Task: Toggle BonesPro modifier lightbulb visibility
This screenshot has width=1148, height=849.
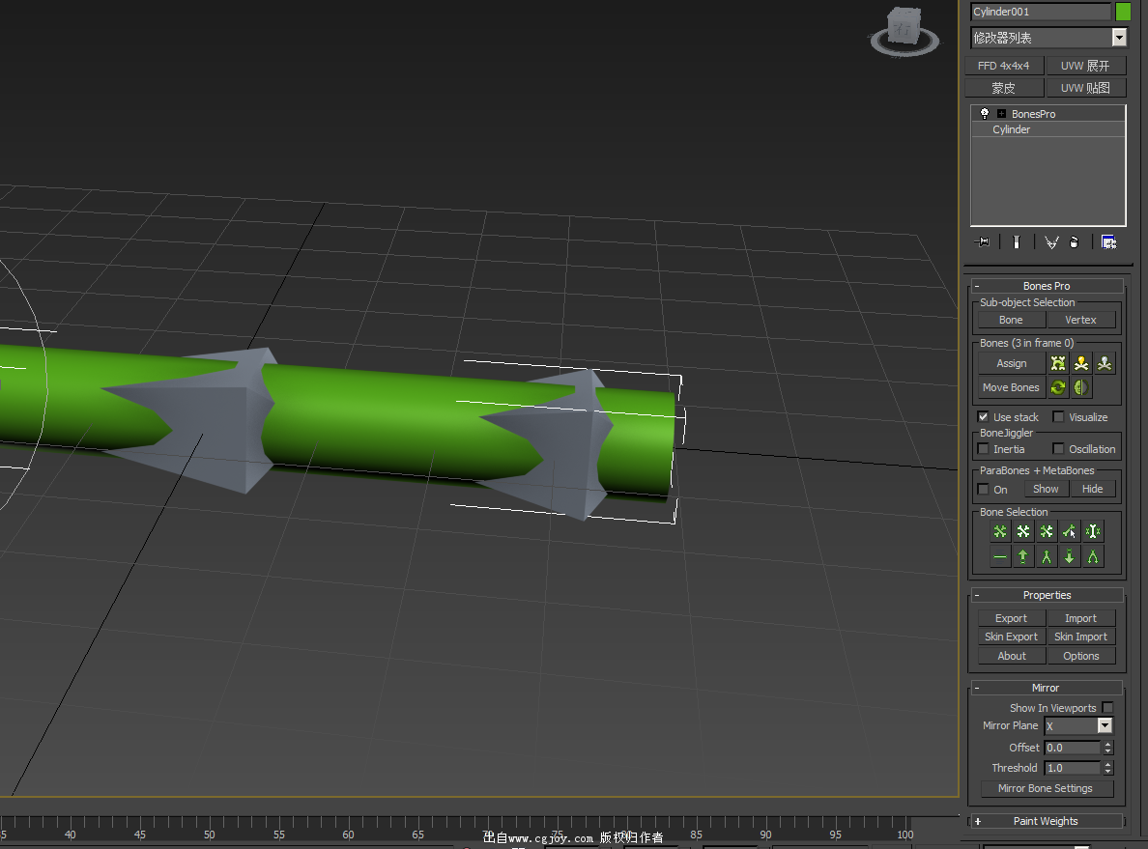Action: pyautogui.click(x=985, y=113)
